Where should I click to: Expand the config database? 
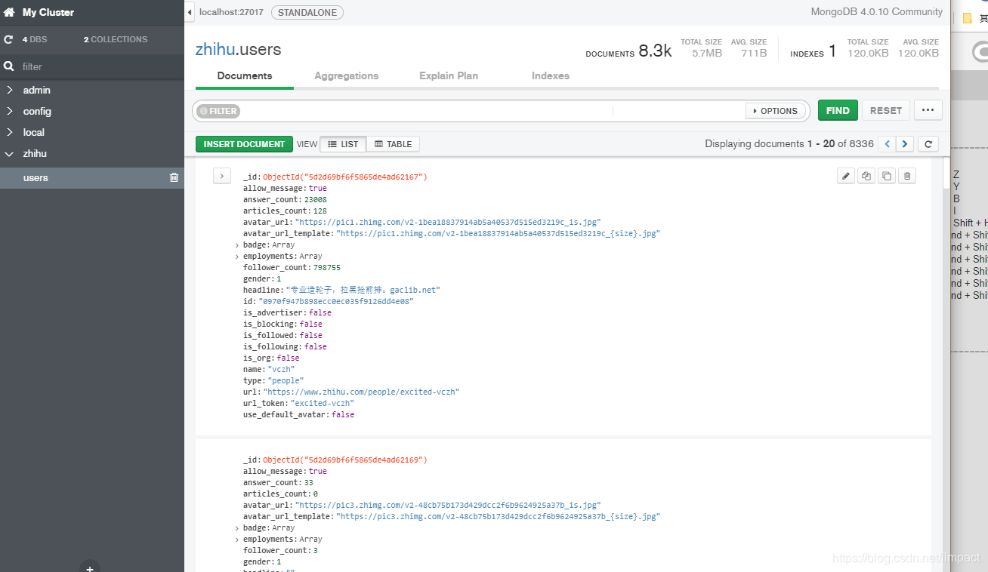click(10, 111)
